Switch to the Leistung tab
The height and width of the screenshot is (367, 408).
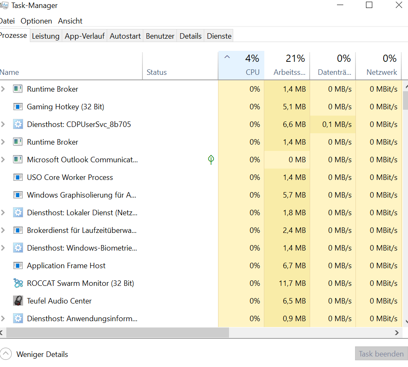click(45, 36)
